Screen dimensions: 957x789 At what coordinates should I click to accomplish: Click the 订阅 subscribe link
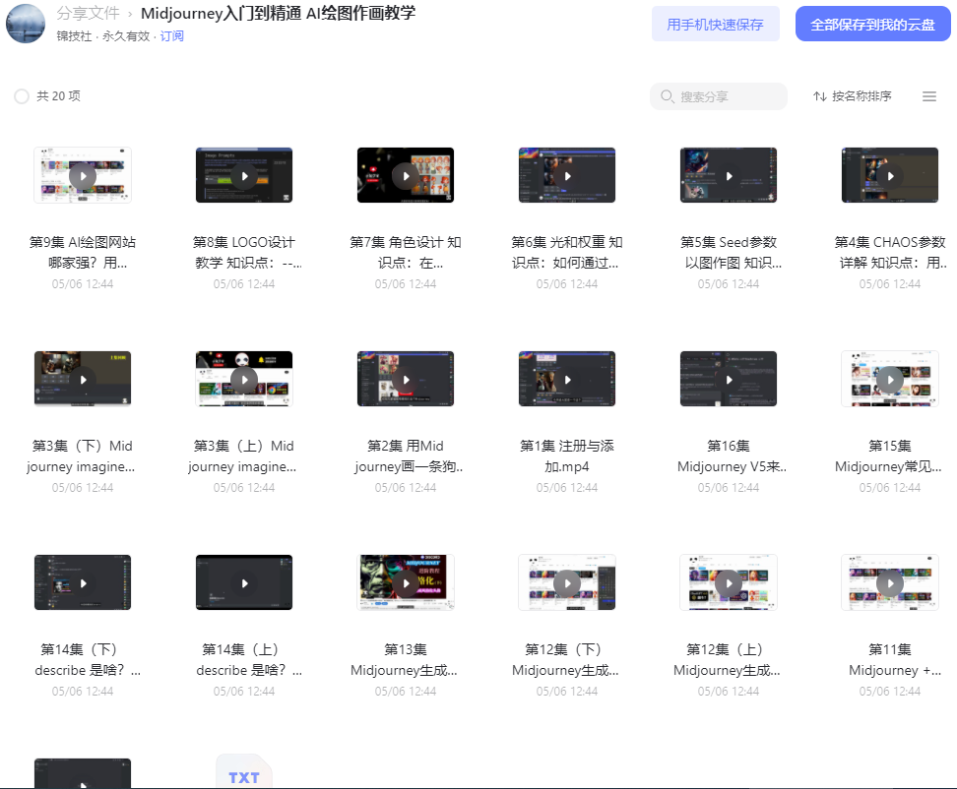pyautogui.click(x=171, y=36)
